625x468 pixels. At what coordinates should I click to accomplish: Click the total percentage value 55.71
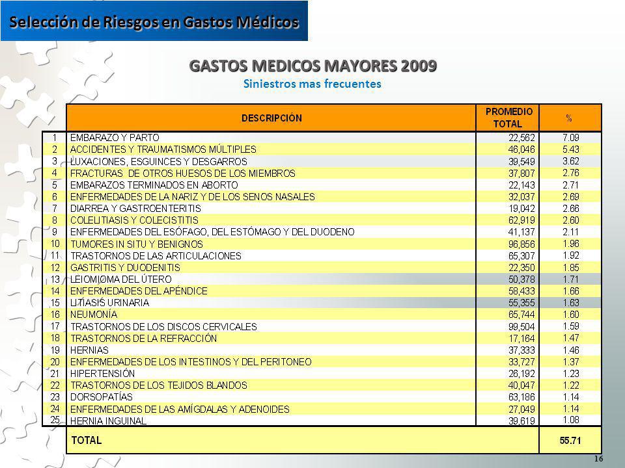click(x=570, y=441)
